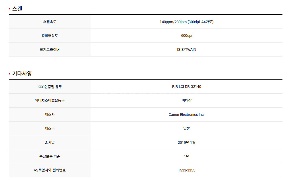The image size is (293, 188).
Task: Select the 광학해상도 label cell
Action: 50,36
